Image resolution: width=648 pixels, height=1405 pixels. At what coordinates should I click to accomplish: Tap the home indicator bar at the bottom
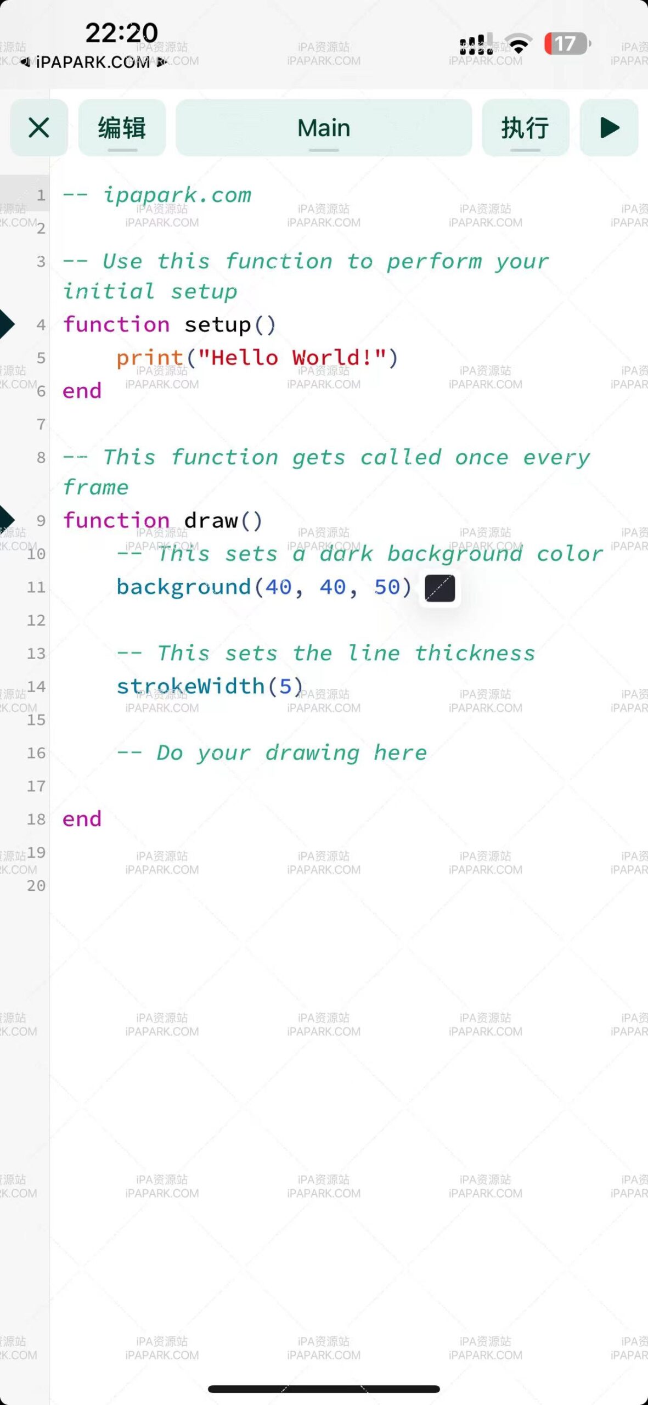coord(324,1389)
